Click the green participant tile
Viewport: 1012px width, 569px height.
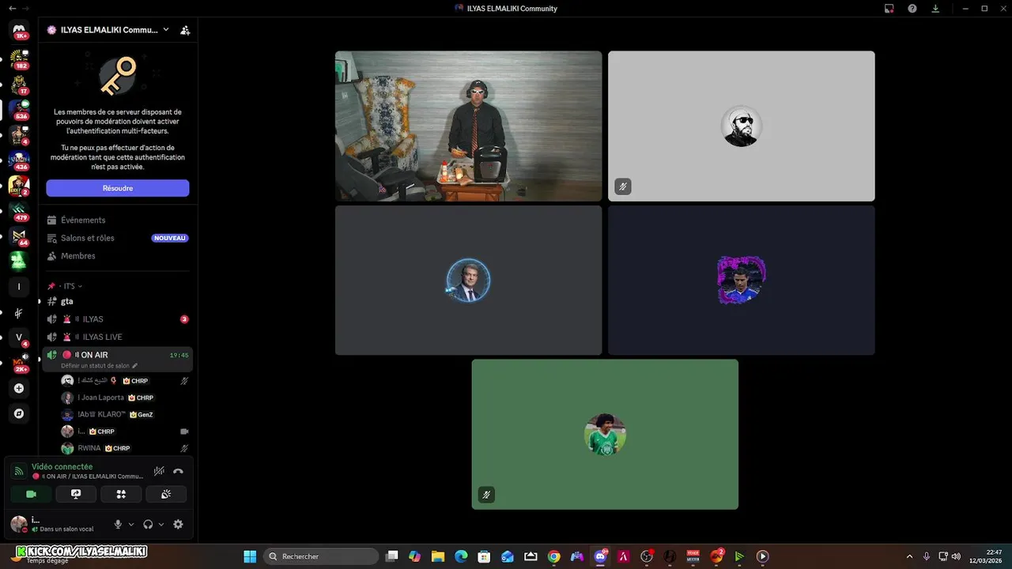tap(605, 435)
